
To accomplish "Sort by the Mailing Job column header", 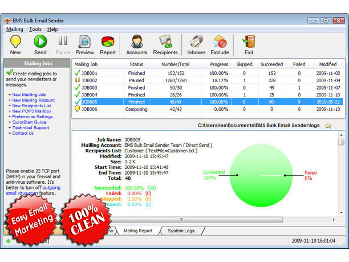I will click(x=98, y=65).
